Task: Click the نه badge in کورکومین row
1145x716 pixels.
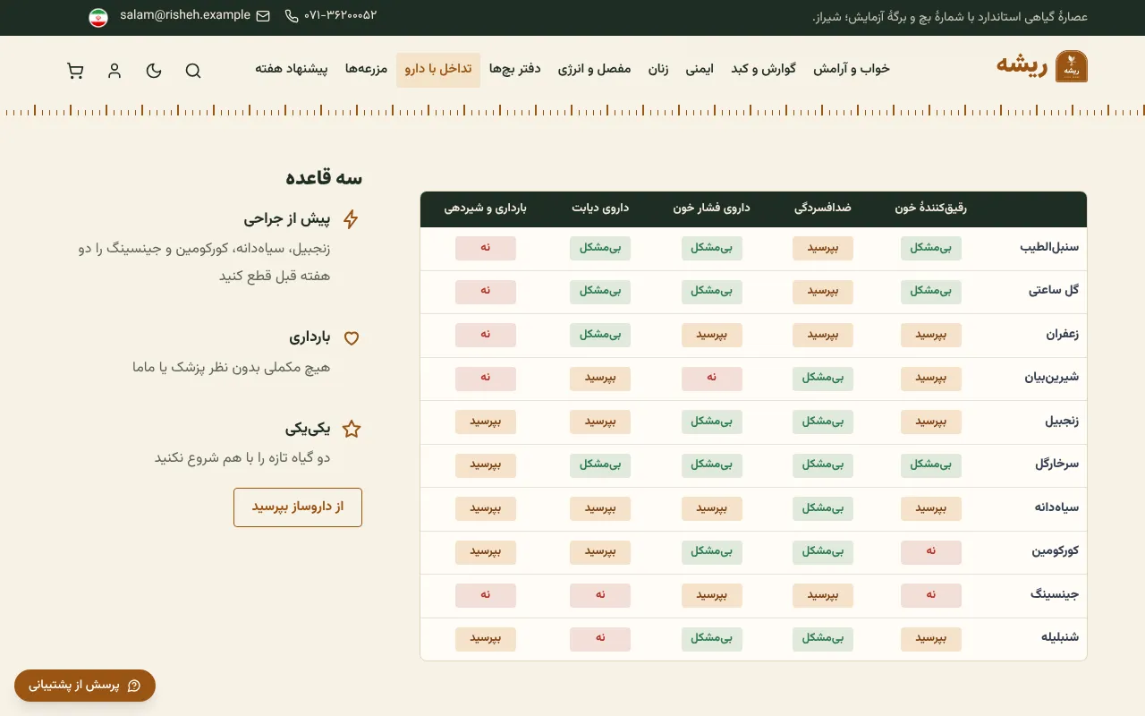Action: 931,552
